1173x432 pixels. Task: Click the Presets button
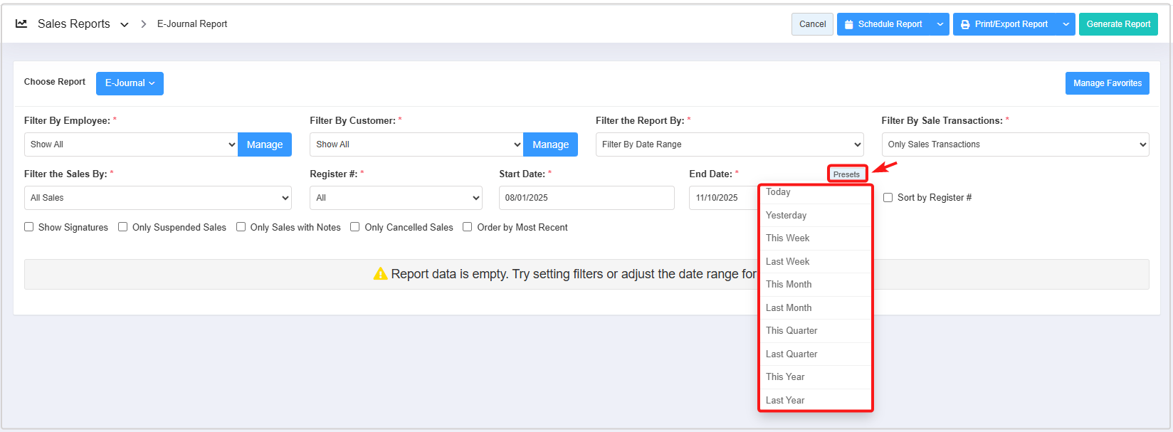coord(846,174)
